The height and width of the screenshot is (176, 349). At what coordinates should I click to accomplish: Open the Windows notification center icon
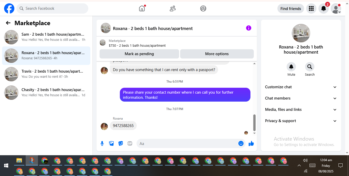pos(341,165)
